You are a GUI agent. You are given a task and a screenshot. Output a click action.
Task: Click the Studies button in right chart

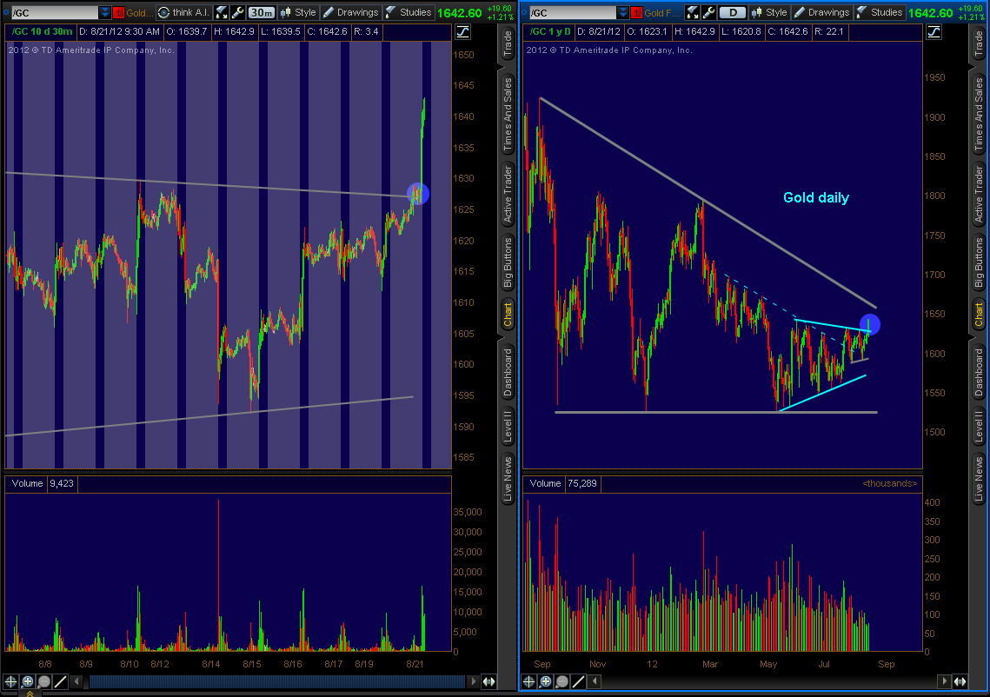pyautogui.click(x=880, y=12)
